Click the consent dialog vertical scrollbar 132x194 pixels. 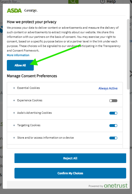128,54
